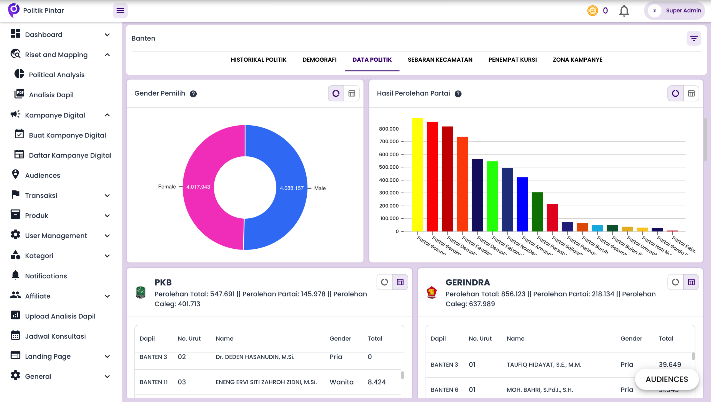This screenshot has width=711, height=402.
Task: Click the Kategori shapes icon
Action: 16,254
